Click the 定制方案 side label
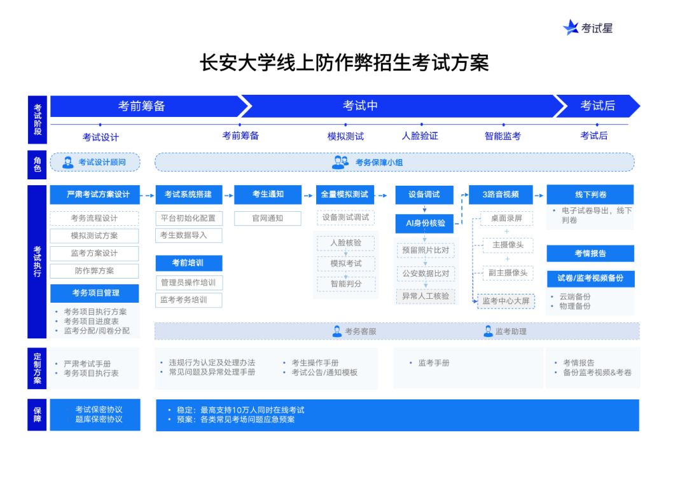This screenshot has height=484, width=687. (x=38, y=368)
